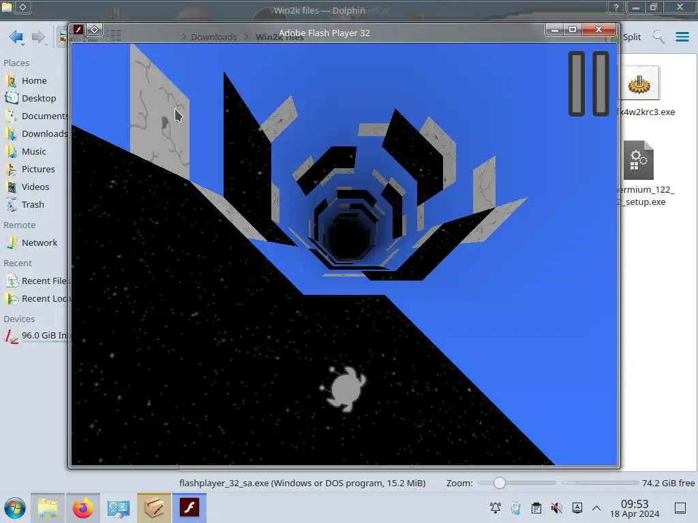Open the Flash Player window menu icon
The height and width of the screenshot is (523, 698).
tap(78, 30)
